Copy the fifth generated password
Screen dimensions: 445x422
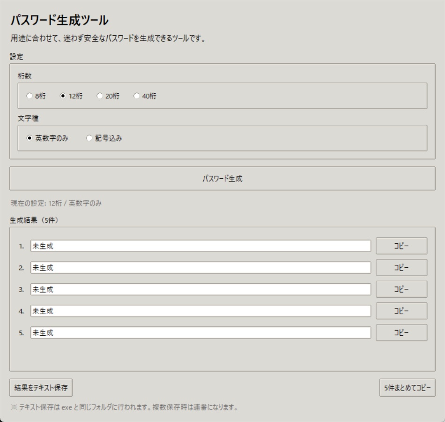coord(402,332)
